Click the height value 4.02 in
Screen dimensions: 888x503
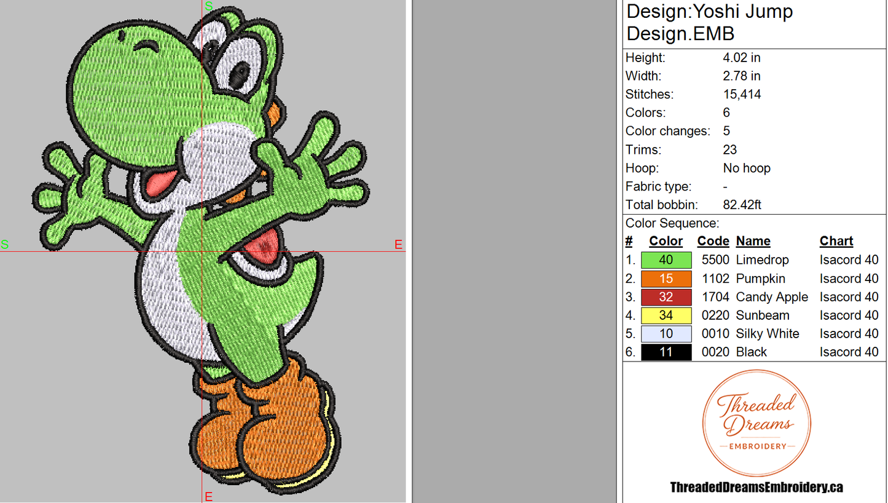pos(742,58)
